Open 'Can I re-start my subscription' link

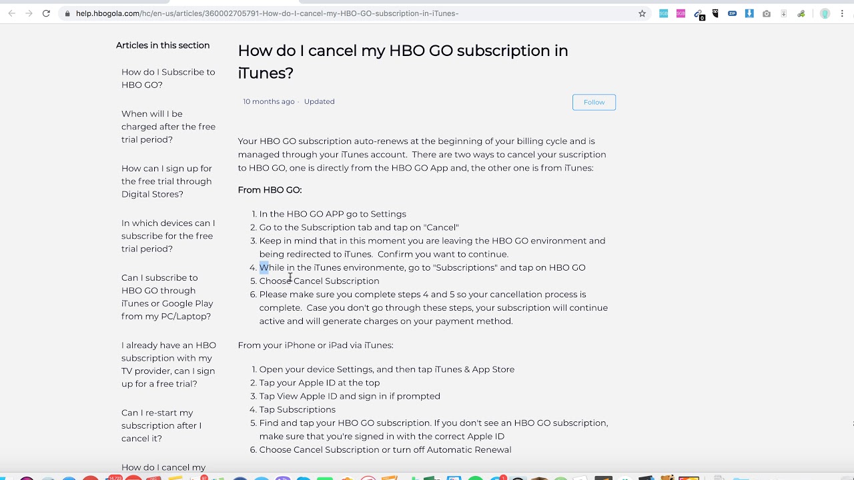click(161, 425)
